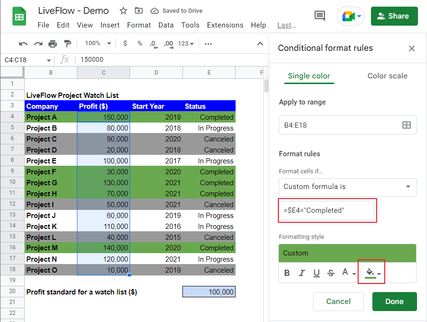Click the Status header cell
The image size is (427, 322).
point(209,106)
